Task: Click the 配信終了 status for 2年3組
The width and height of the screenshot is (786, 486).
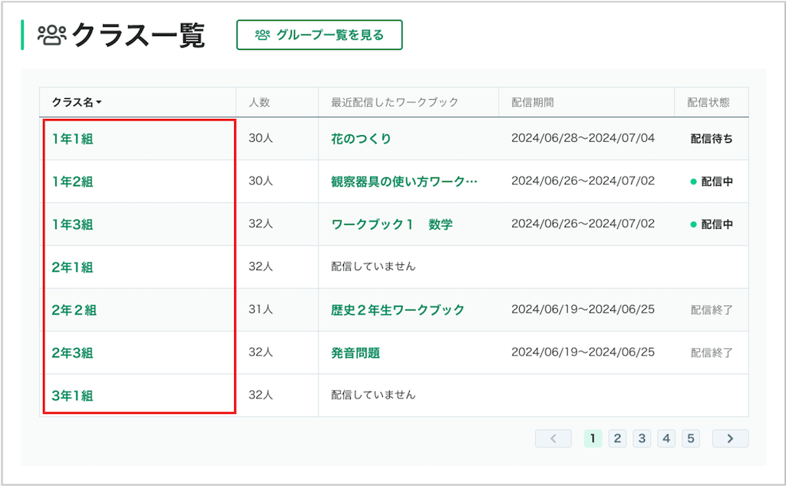Action: (712, 352)
